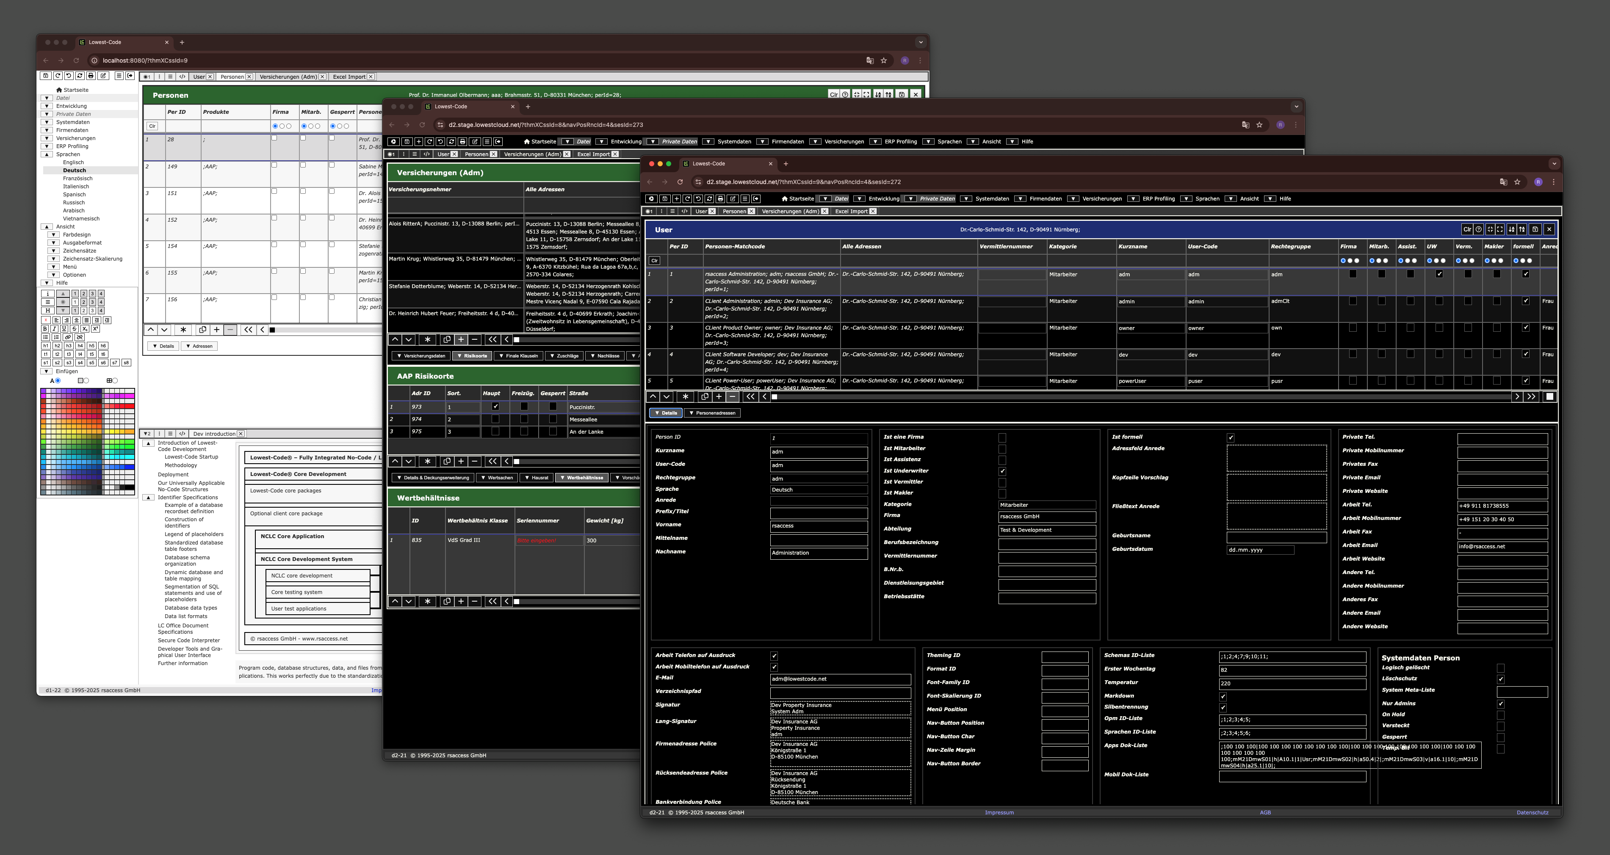Viewport: 1610px width, 855px height.
Task: Click sort descending icon in User panel header
Action: point(1512,229)
